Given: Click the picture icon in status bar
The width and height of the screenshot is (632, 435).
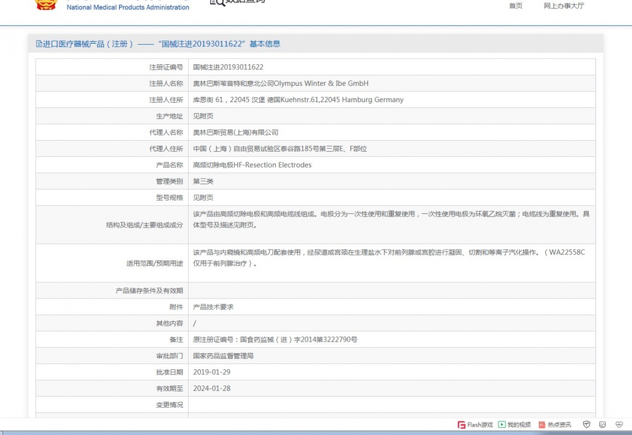Looking at the screenshot, I should pyautogui.click(x=603, y=424).
